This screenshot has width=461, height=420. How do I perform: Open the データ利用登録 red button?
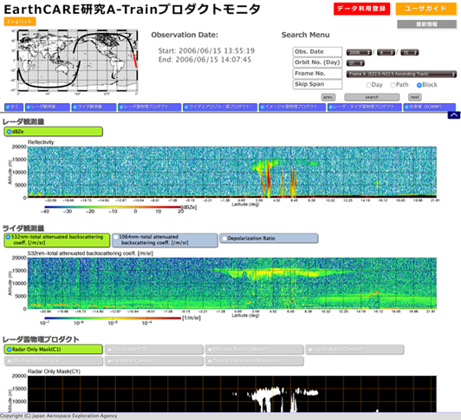coord(361,9)
